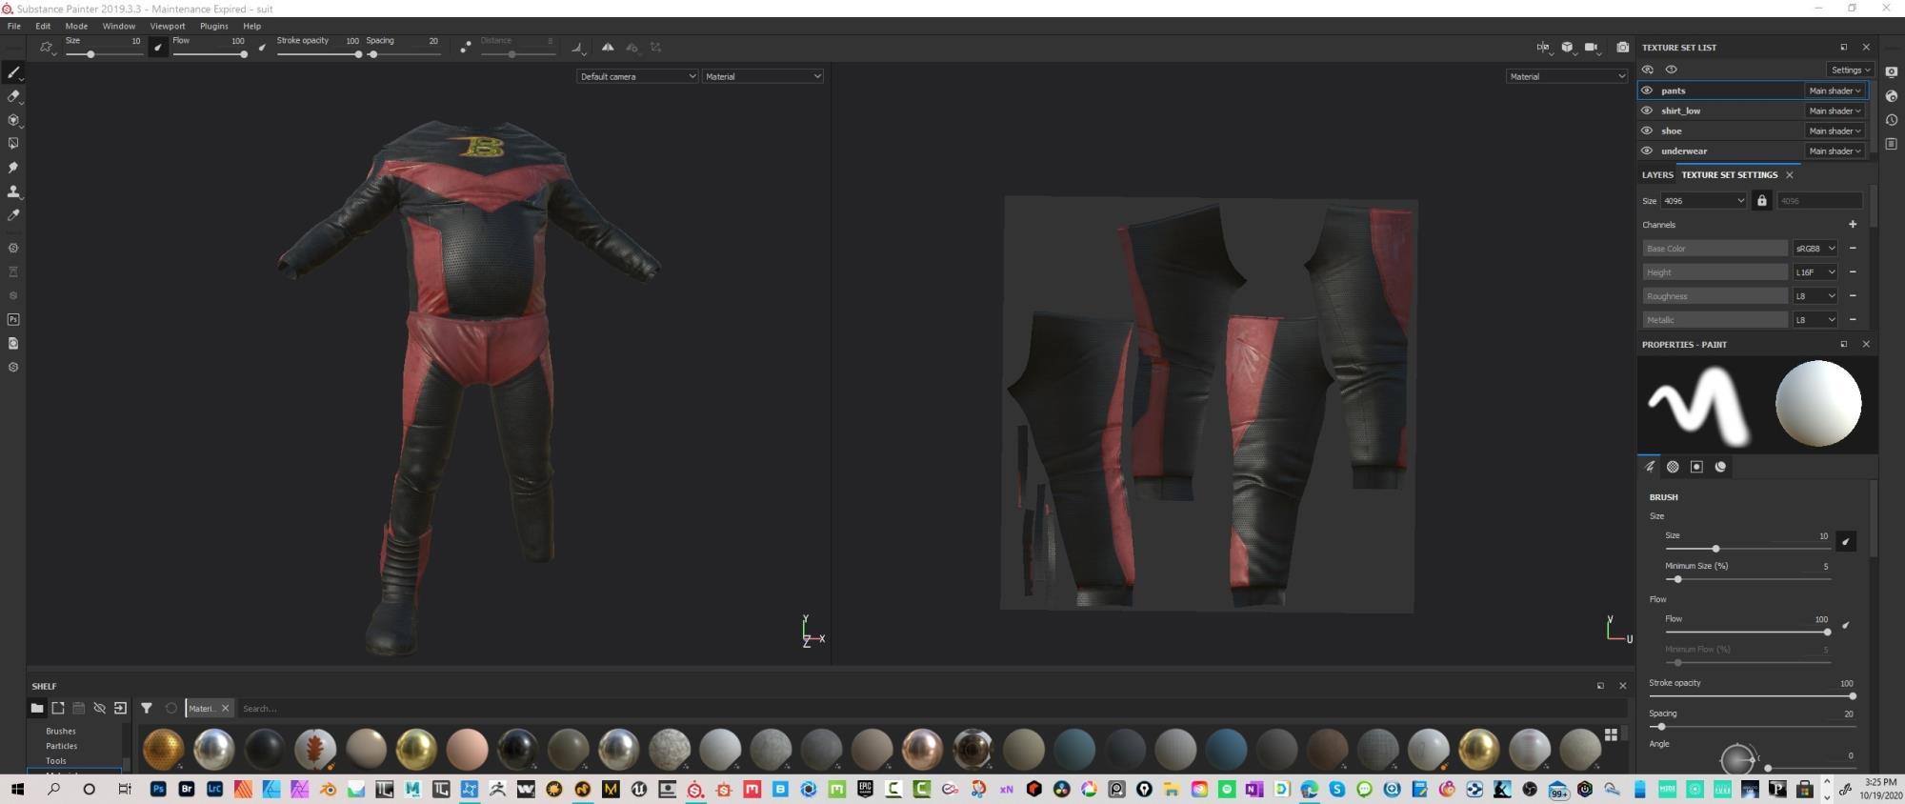Open Main shader dropdown for pants

1835,90
